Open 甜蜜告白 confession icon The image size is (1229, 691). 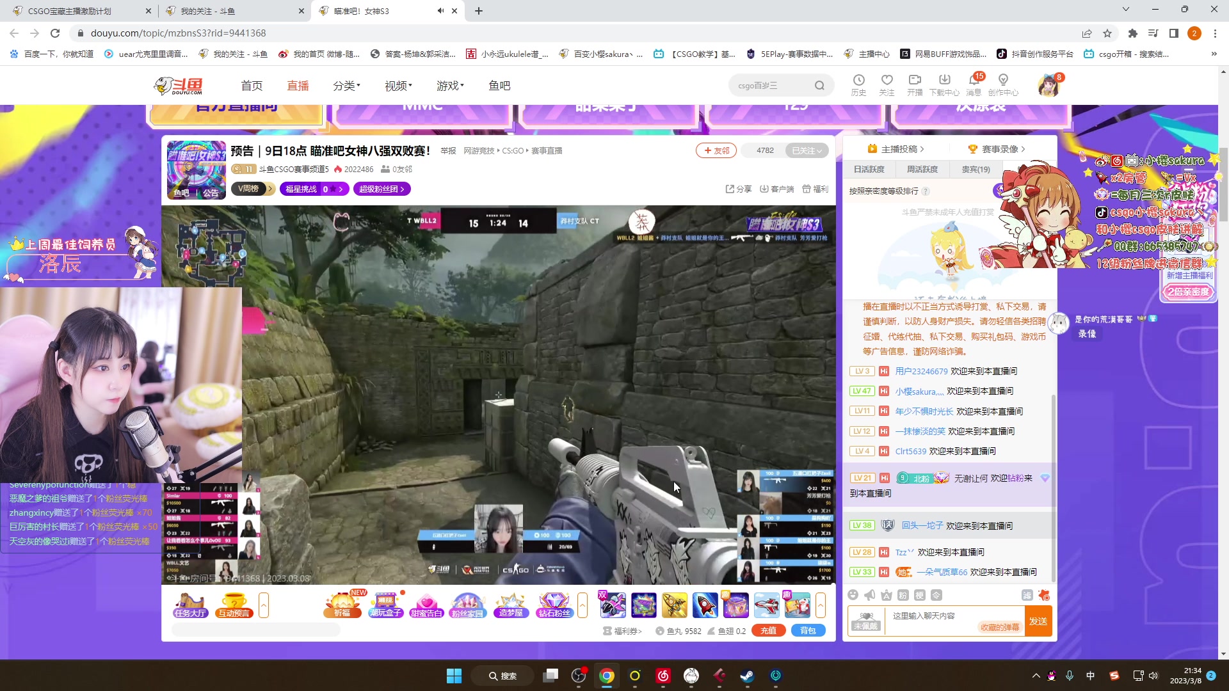click(426, 605)
